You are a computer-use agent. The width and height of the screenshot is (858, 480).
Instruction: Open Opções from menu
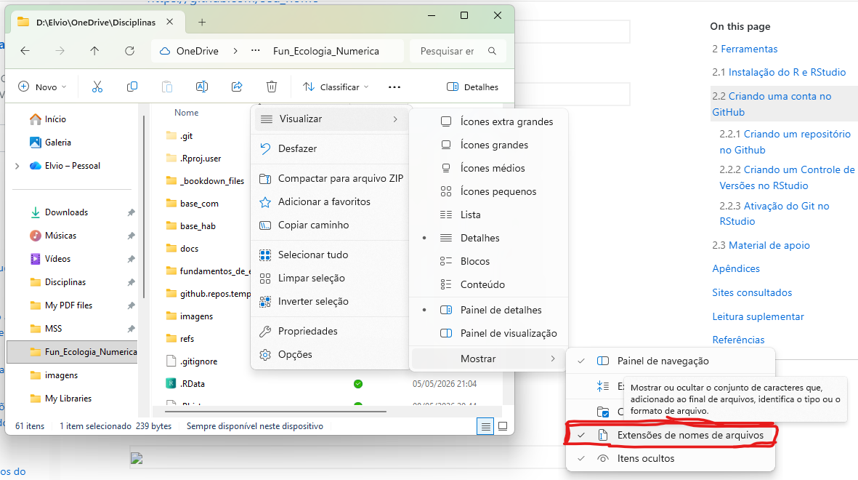point(330,354)
